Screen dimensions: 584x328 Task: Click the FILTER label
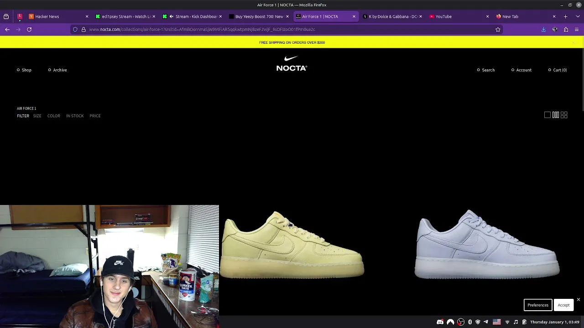click(23, 116)
